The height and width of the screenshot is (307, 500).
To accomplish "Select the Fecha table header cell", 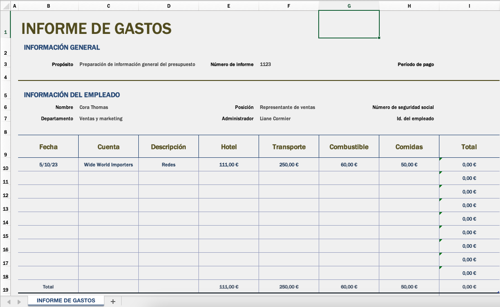I will 48,146.
